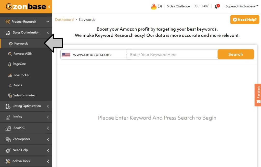Image resolution: width=261 pixels, height=167 pixels.
Task: Click the (3) streak counter
Action: (x=160, y=6)
